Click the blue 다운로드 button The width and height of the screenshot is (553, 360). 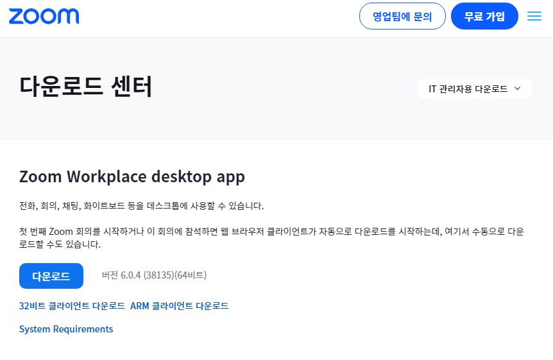click(51, 276)
